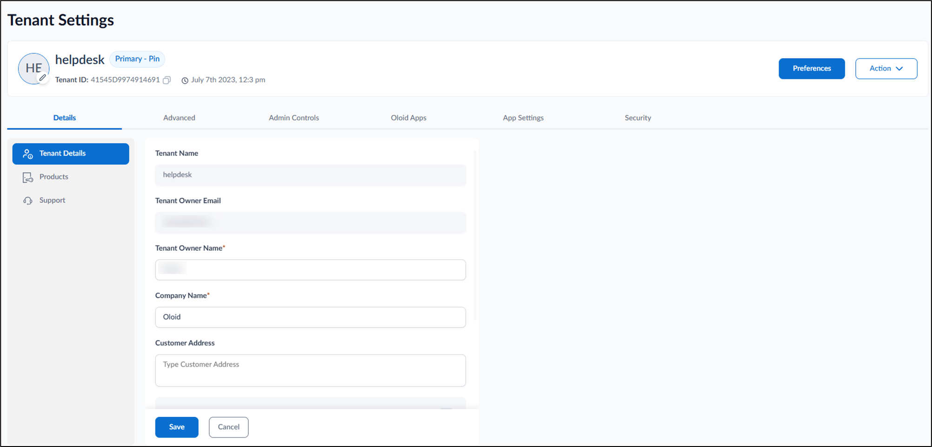The image size is (932, 447).
Task: Open Support in the sidebar
Action: [71, 200]
